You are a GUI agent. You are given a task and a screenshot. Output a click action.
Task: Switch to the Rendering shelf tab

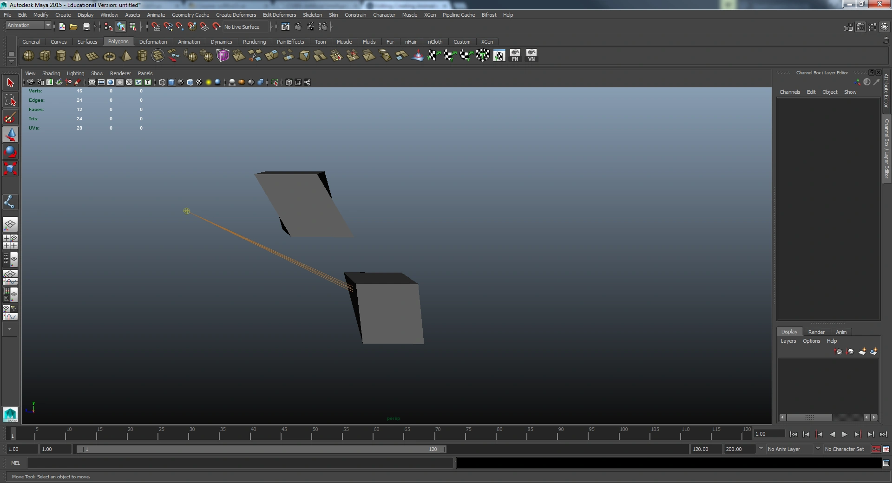click(x=254, y=42)
